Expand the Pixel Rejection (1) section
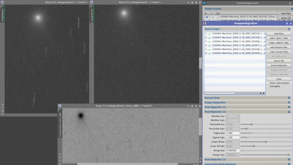This screenshot has width=293, height=165. (x=289, y=107)
